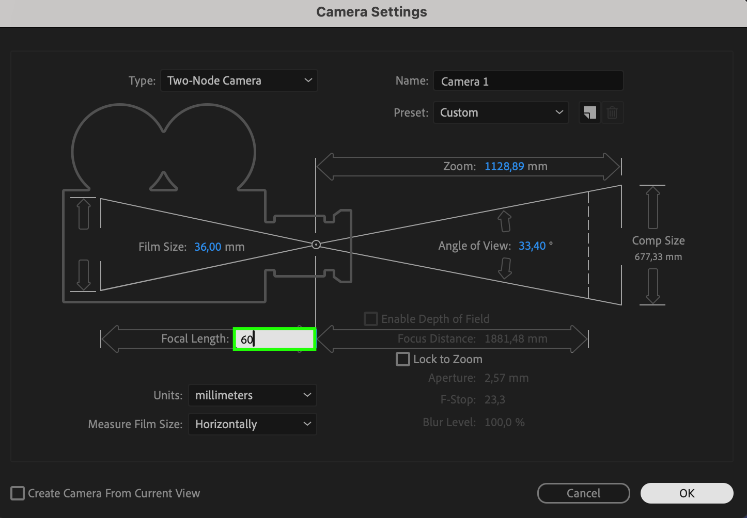
Task: Expand the Units dropdown set to millimeters
Action: [x=252, y=395]
